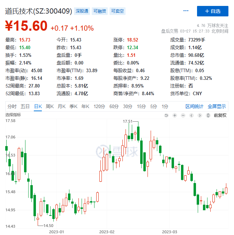Click 52周最高 value 27.80
This screenshot has width=234, height=235.
(x=34, y=86)
